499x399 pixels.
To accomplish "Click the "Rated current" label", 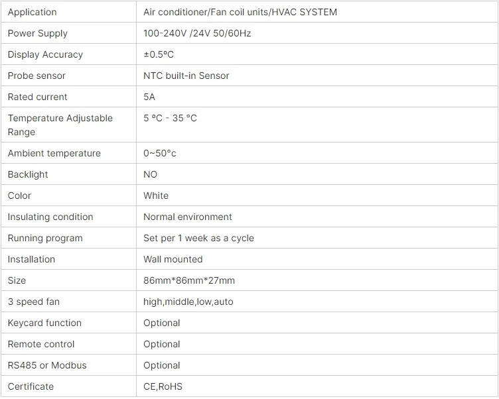I will (x=37, y=97).
